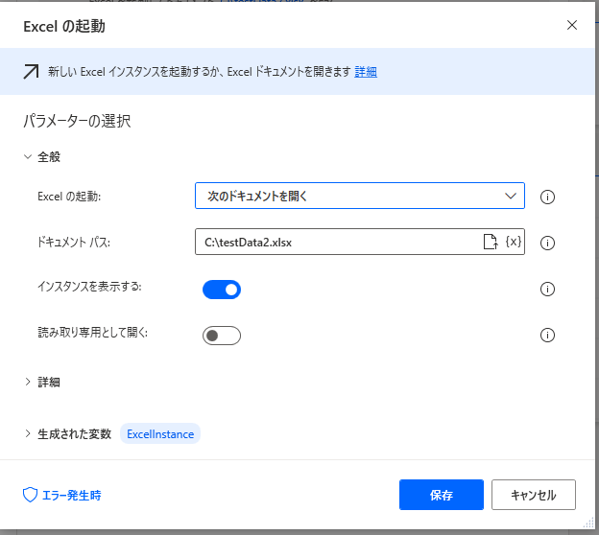Enable the 読み取り専用として開く toggle

click(221, 335)
